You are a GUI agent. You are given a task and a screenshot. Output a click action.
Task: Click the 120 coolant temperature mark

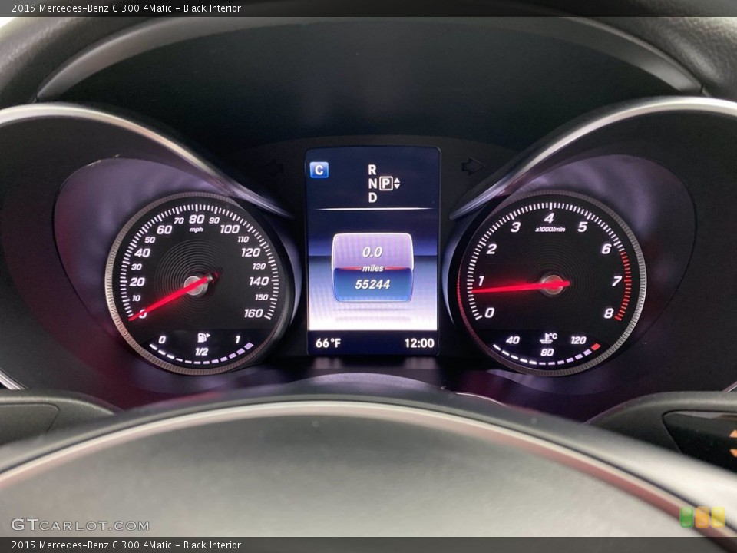[x=579, y=340]
